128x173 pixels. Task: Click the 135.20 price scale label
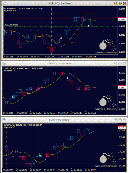[x=122, y=137]
